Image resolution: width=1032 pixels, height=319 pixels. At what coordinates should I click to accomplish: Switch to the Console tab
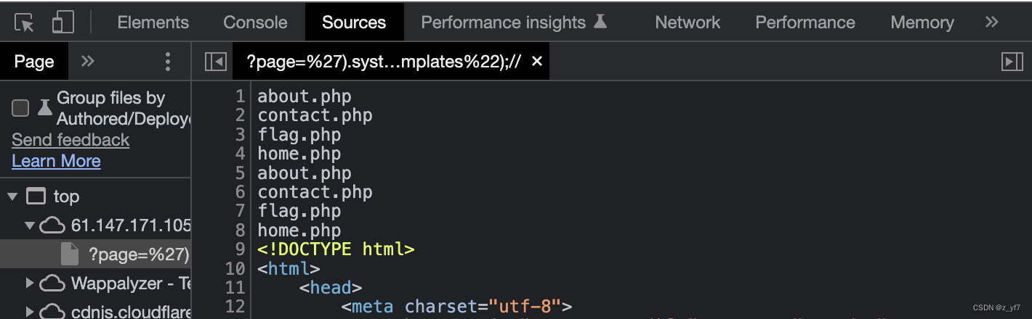tap(255, 22)
